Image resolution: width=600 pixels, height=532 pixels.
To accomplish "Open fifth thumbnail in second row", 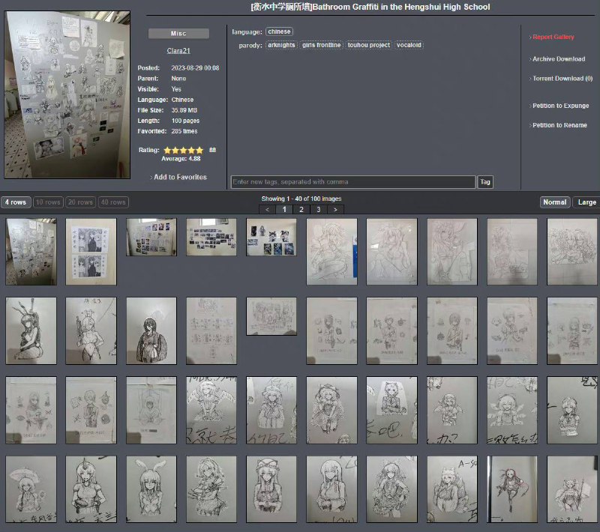I will point(271,316).
